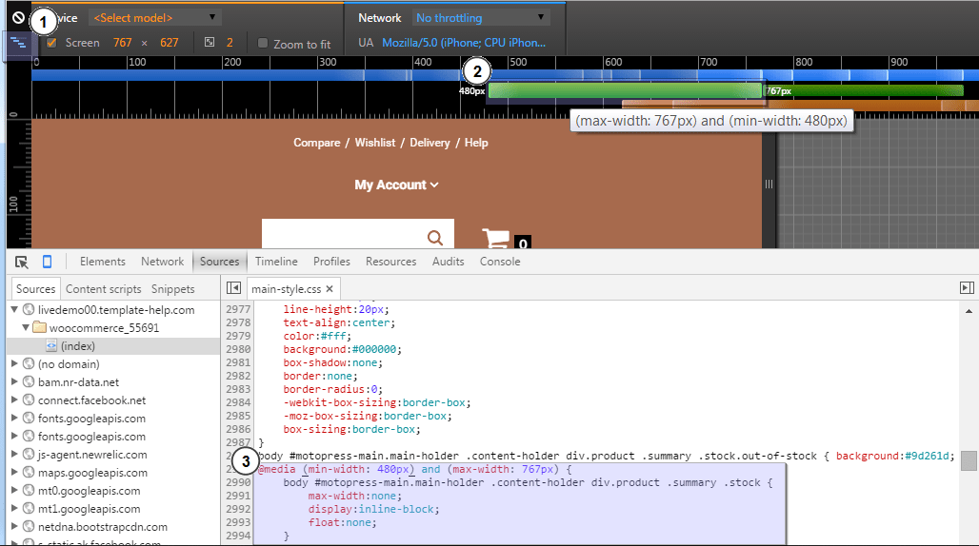Viewport: 979px width, 546px height.
Task: Expand the (no domain) node
Action: click(x=14, y=363)
